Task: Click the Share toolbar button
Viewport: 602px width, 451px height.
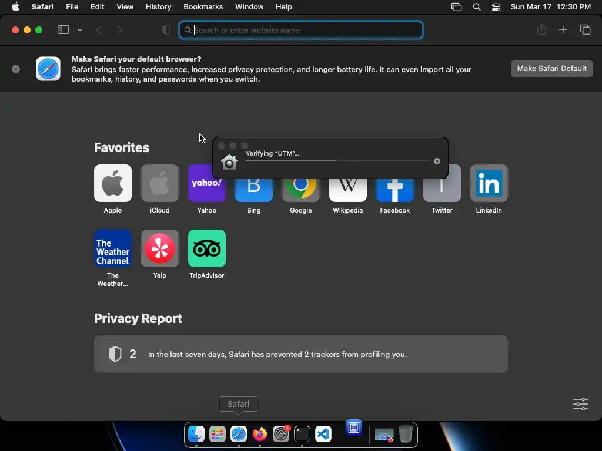Action: coord(541,29)
